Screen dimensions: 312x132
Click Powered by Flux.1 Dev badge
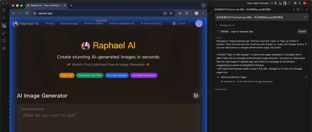click(x=90, y=75)
